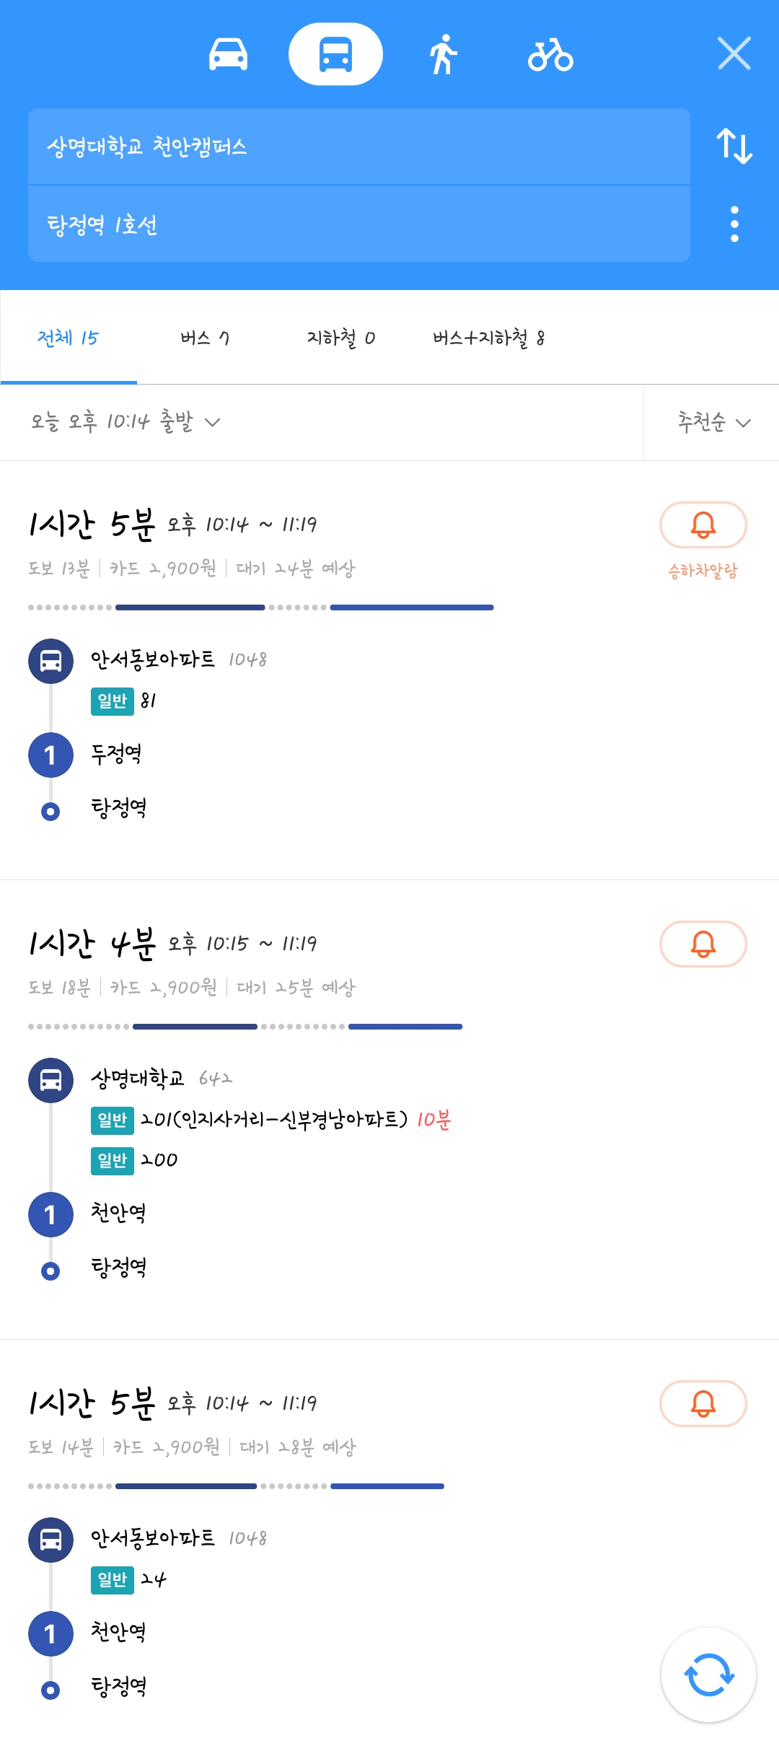Tap the refresh routes floating button

point(708,1675)
